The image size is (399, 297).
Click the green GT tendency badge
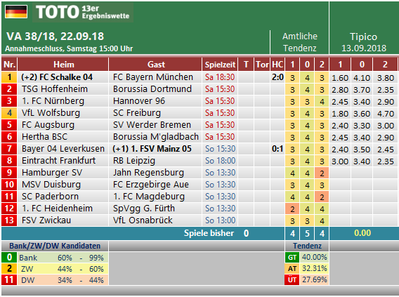[x=292, y=258]
